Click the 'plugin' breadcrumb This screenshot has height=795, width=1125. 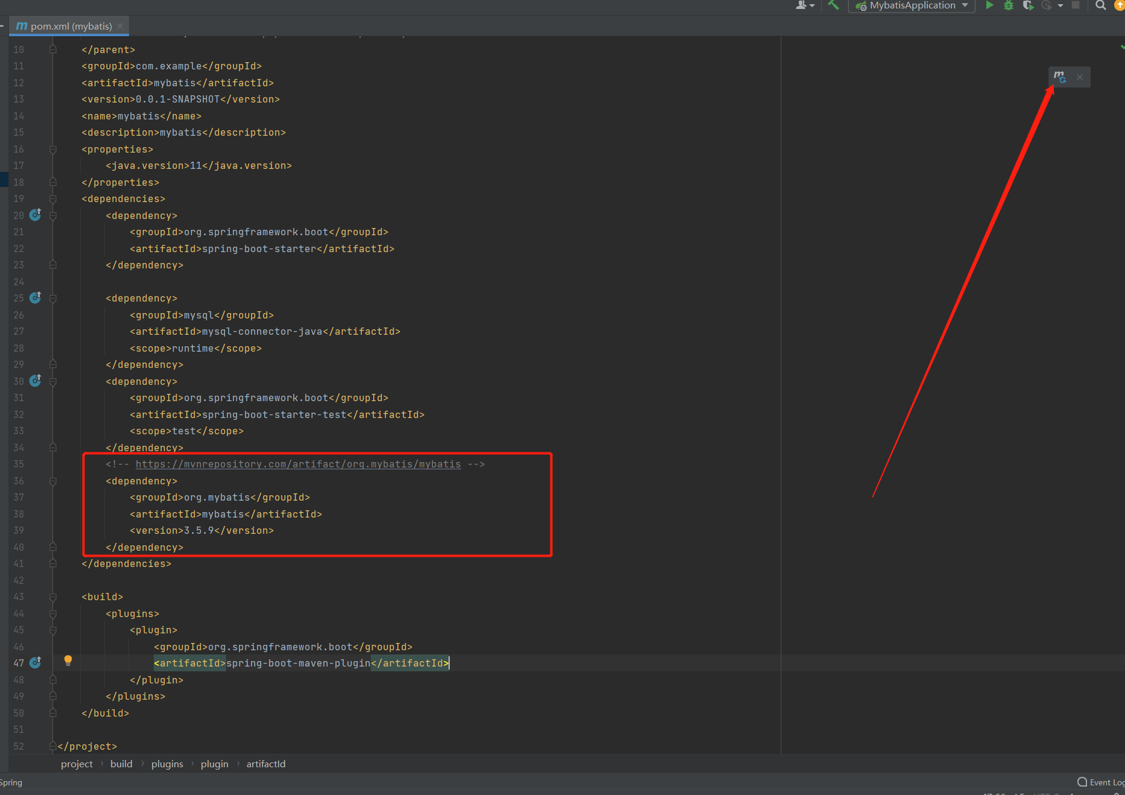pos(214,764)
